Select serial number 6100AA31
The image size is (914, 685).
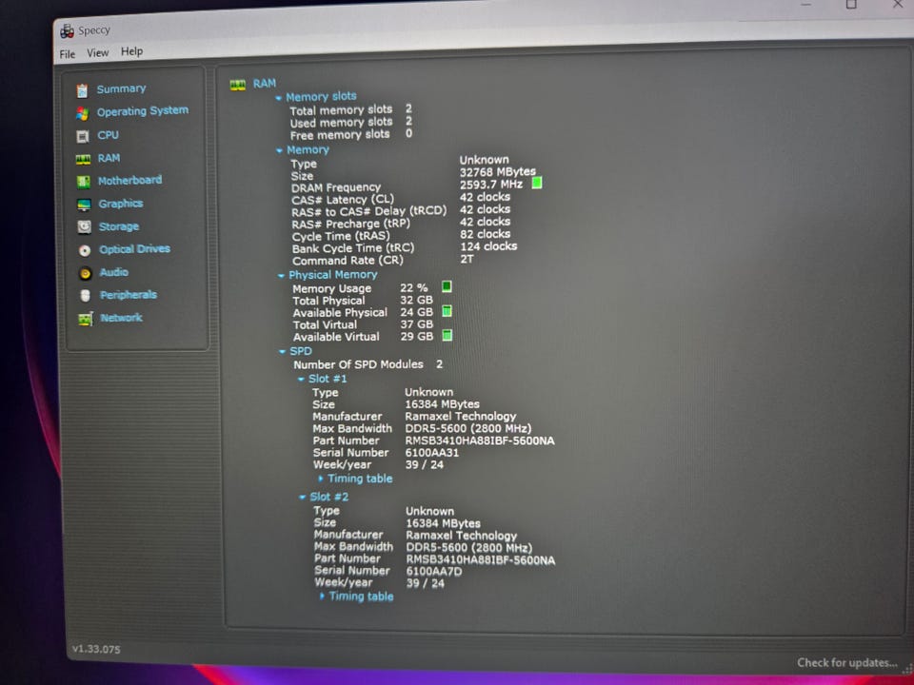point(432,453)
